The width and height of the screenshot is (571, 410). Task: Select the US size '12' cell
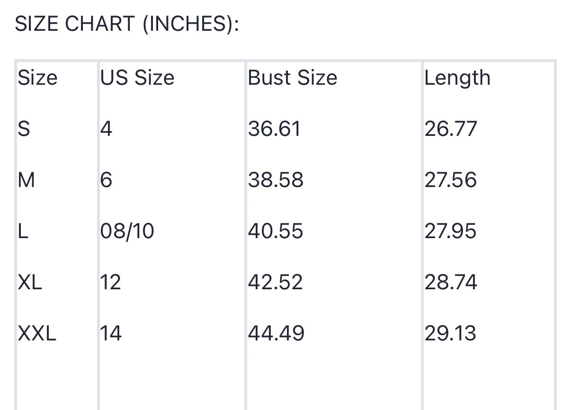click(x=111, y=282)
